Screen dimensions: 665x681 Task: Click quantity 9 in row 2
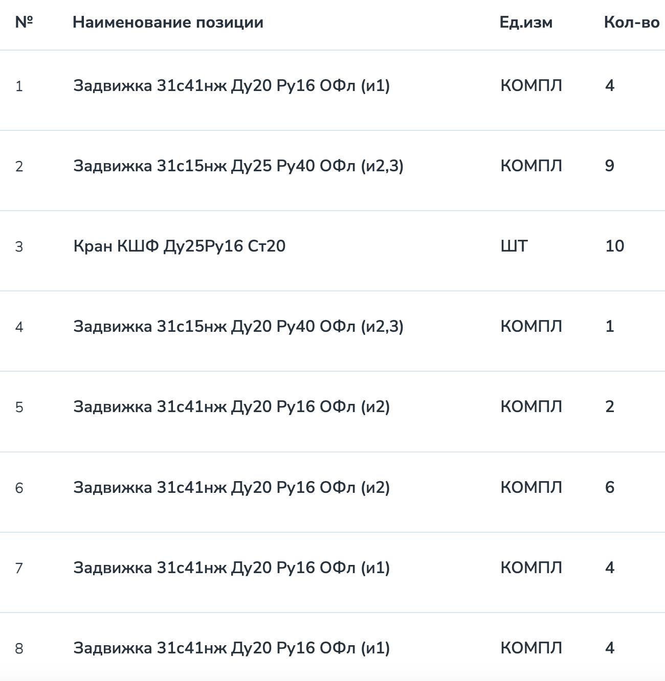point(609,166)
